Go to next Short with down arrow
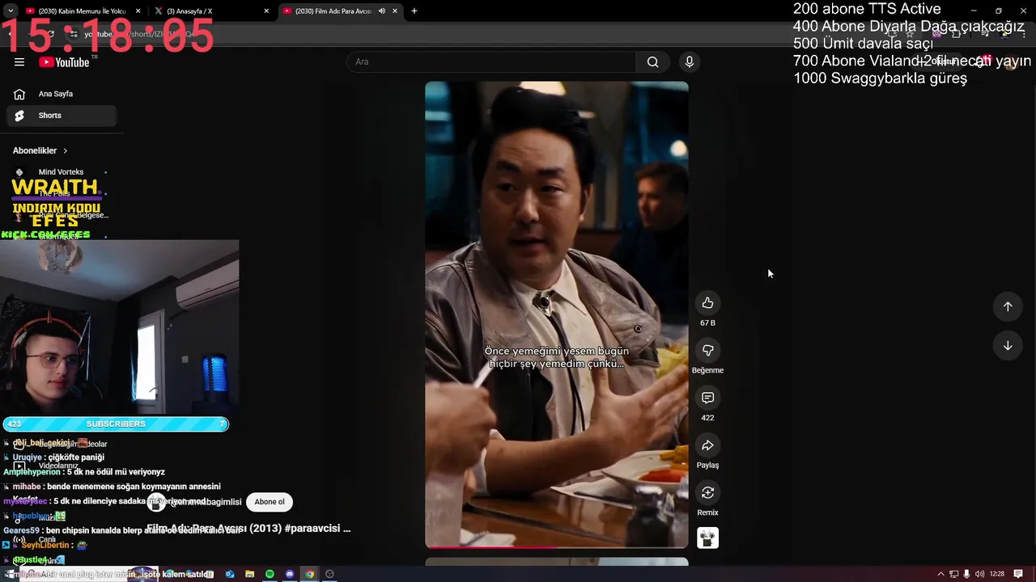1036x582 pixels. pyautogui.click(x=1008, y=345)
